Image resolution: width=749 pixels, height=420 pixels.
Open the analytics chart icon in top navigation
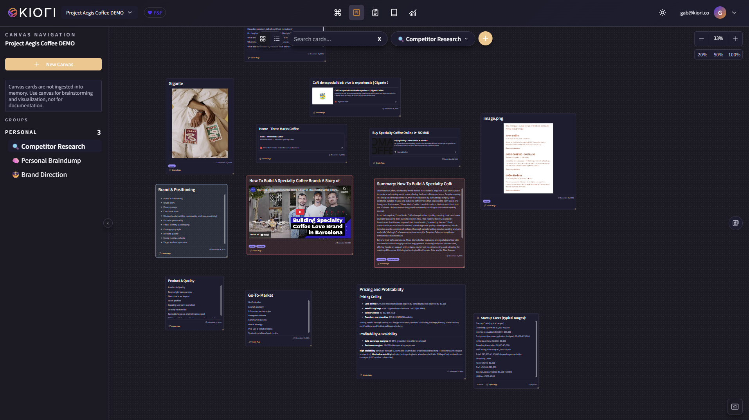point(413,13)
